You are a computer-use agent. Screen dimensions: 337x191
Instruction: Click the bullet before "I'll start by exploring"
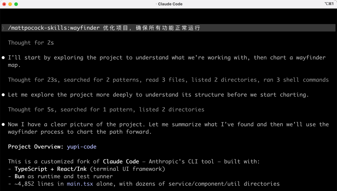tap(3, 58)
